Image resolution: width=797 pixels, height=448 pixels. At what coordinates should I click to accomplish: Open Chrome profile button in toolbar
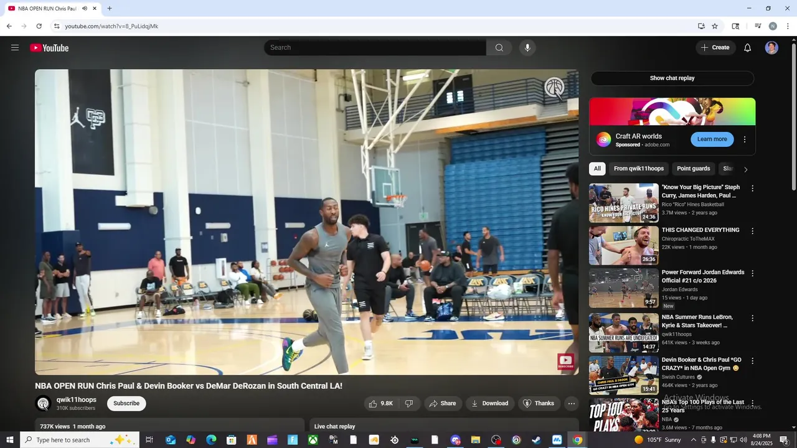(773, 26)
